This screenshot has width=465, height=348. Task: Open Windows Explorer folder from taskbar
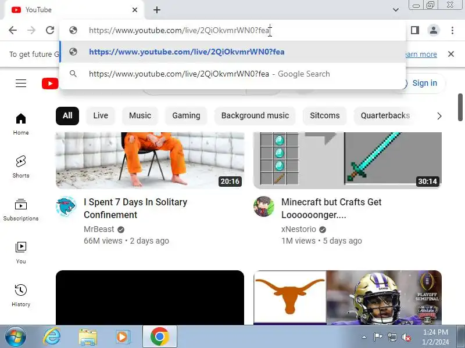(88, 337)
